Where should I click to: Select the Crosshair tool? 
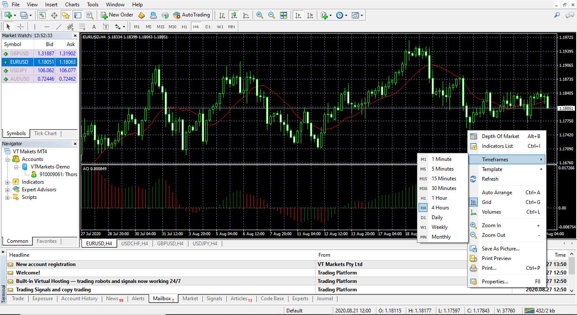click(x=20, y=27)
